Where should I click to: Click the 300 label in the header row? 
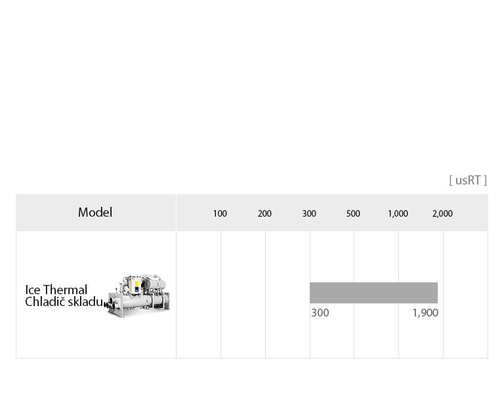coord(309,213)
